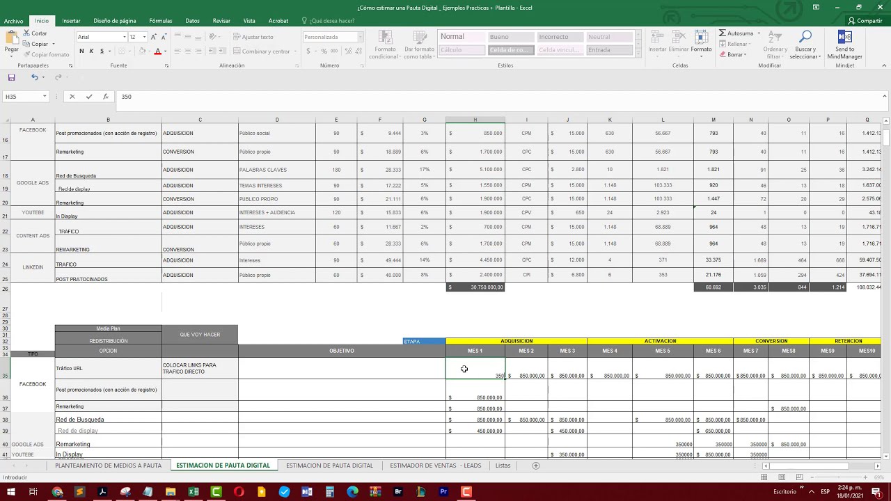The height and width of the screenshot is (501, 891).
Task: Click Combinar y centrar
Action: [x=262, y=51]
